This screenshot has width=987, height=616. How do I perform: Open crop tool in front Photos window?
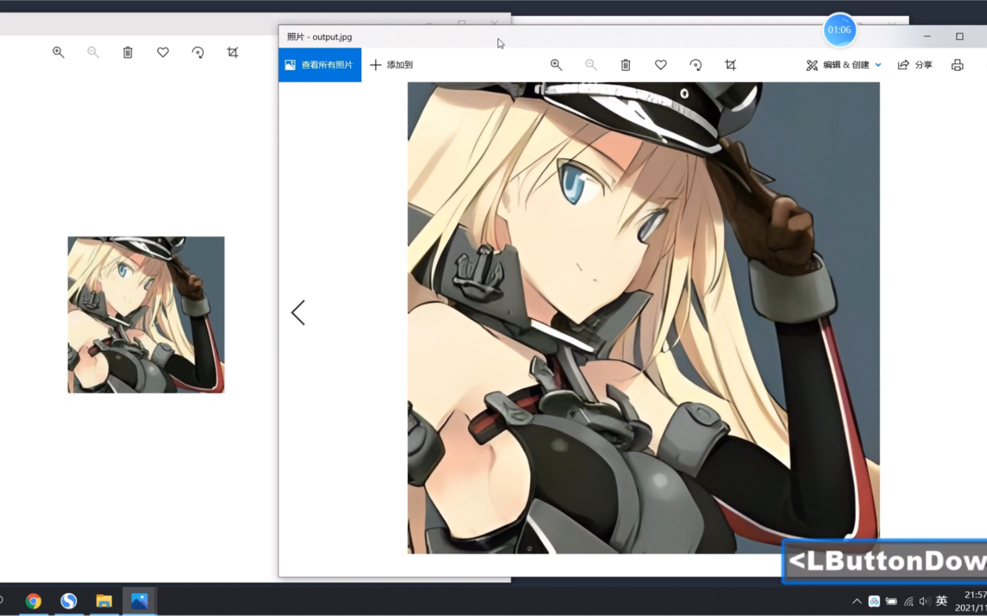point(730,65)
